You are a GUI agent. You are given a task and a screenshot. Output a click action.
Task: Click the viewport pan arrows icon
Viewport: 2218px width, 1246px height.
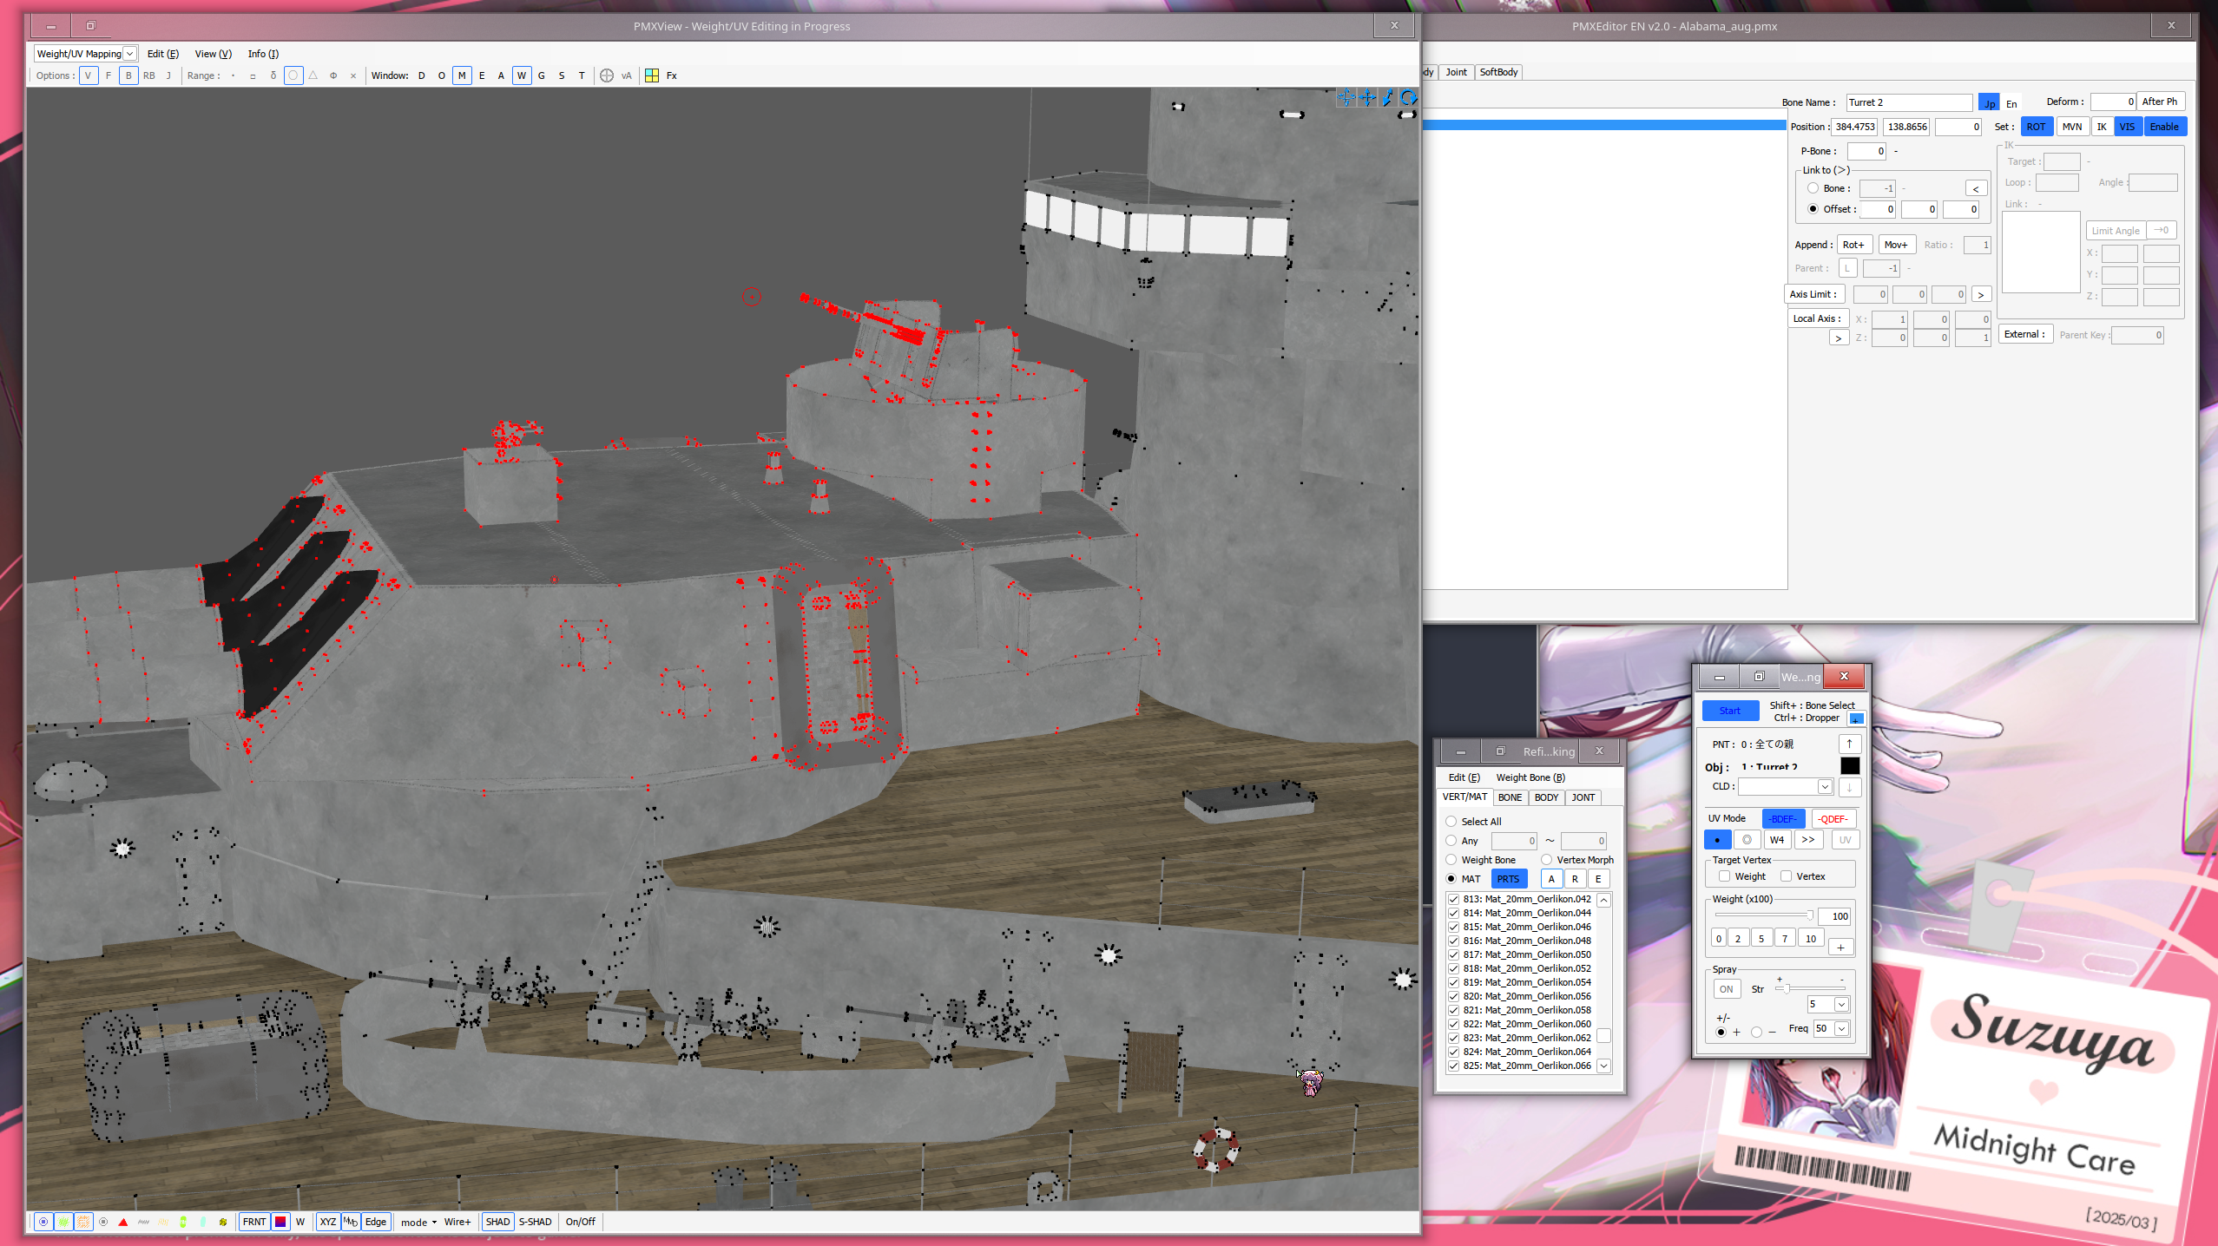1367,98
